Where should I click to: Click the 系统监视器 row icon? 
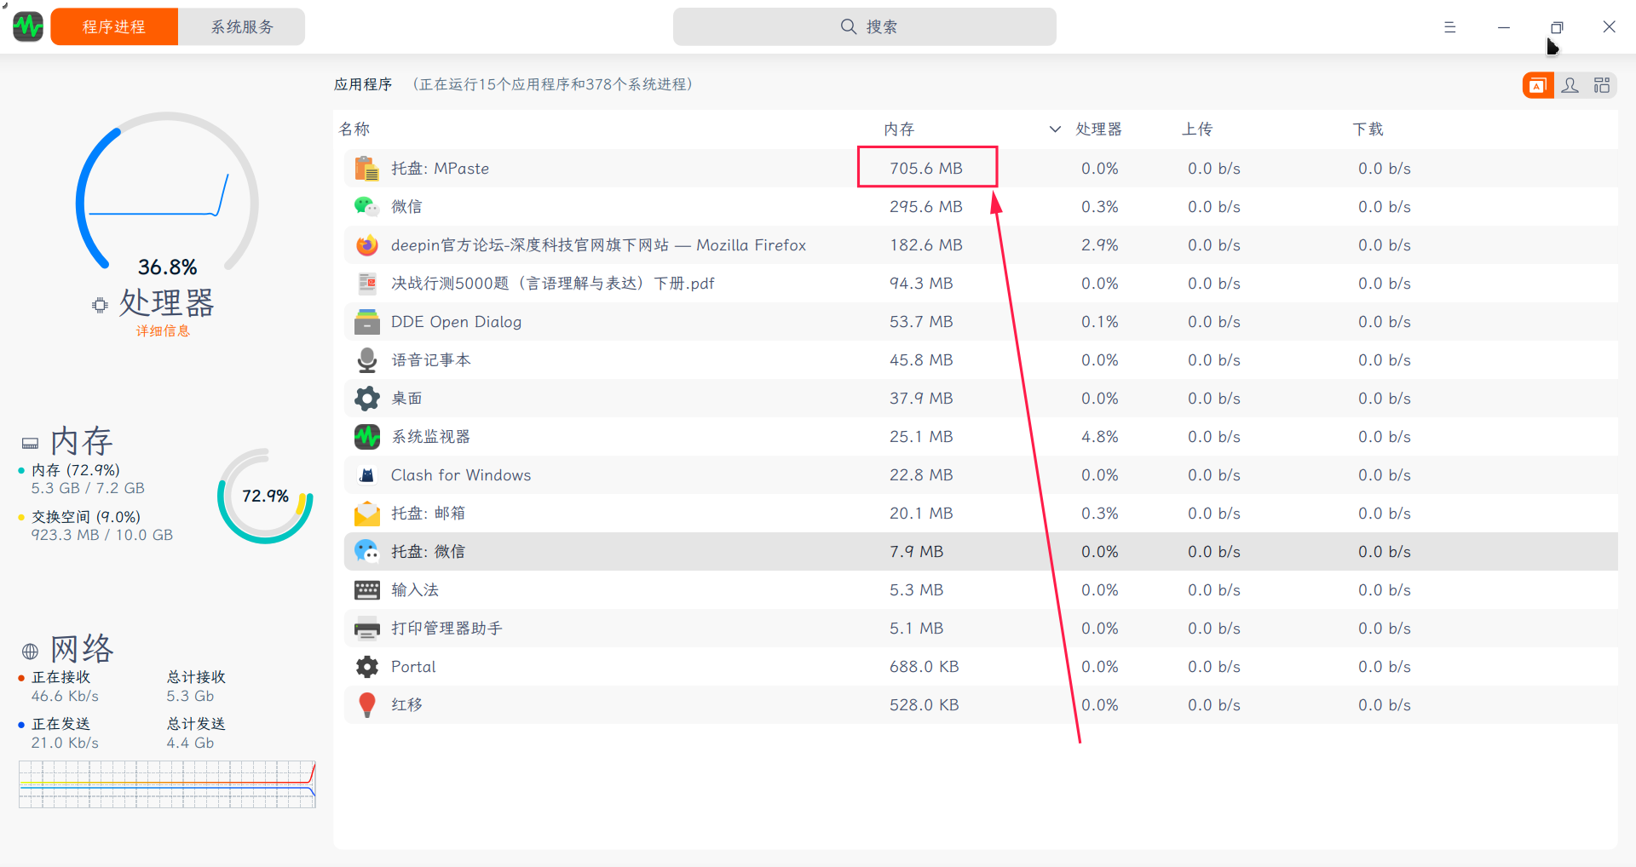click(x=367, y=437)
